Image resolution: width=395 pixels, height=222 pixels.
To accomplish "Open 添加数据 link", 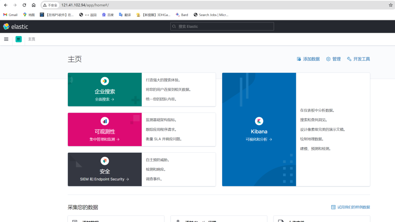I will coord(308,59).
